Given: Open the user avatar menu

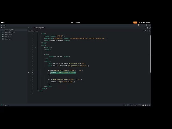Looking at the screenshot, I should point(139,25).
